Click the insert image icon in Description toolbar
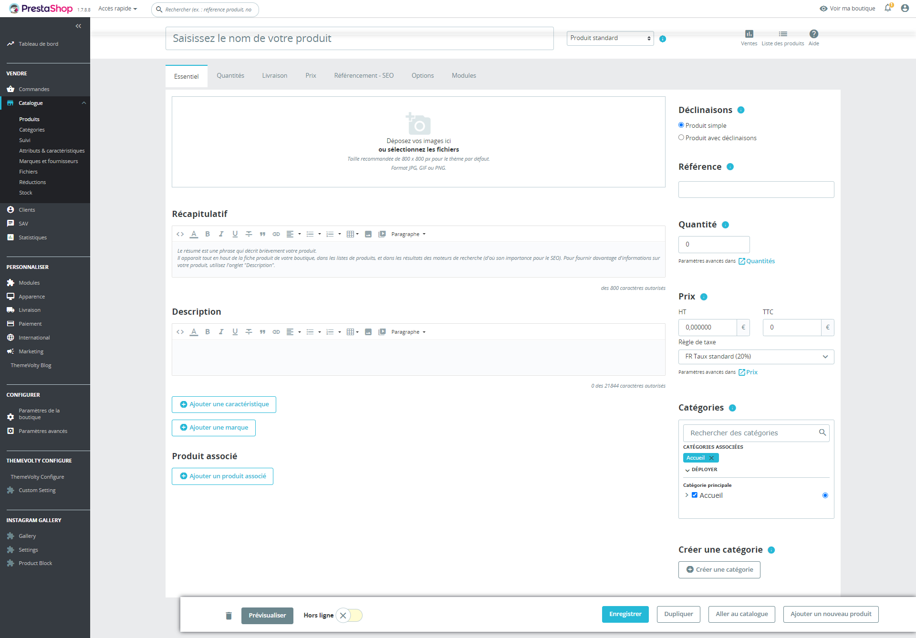 click(x=368, y=331)
